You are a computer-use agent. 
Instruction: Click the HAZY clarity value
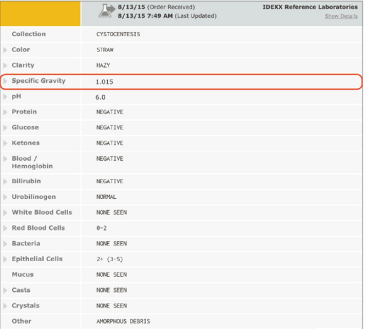click(103, 65)
